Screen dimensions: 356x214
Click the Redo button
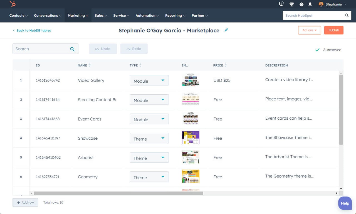pos(134,49)
